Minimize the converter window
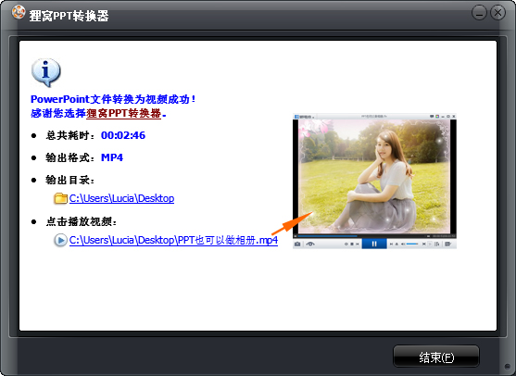This screenshot has width=516, height=376. point(479,13)
